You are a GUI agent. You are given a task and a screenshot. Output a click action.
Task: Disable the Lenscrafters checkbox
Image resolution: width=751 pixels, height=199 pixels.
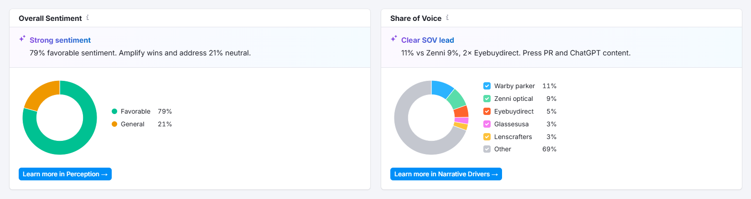pos(487,137)
